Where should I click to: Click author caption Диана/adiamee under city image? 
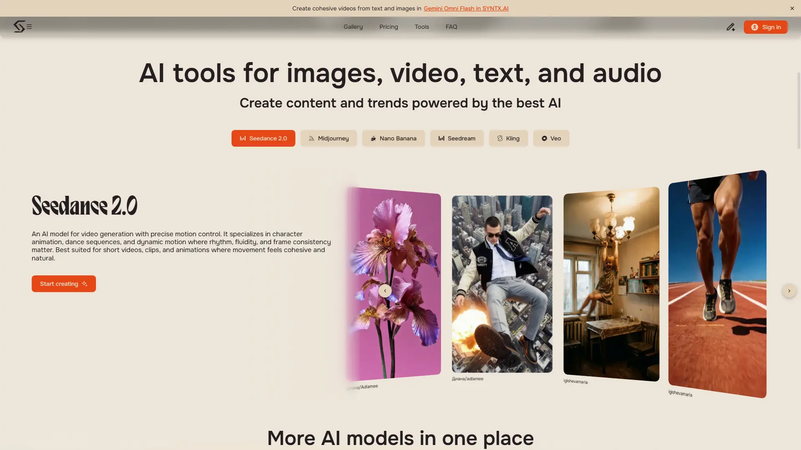coord(467,379)
